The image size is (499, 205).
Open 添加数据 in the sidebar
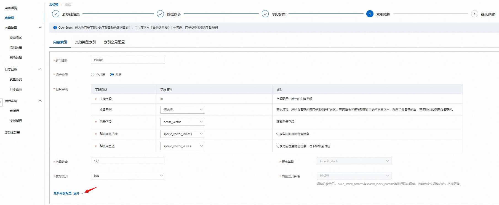click(16, 48)
